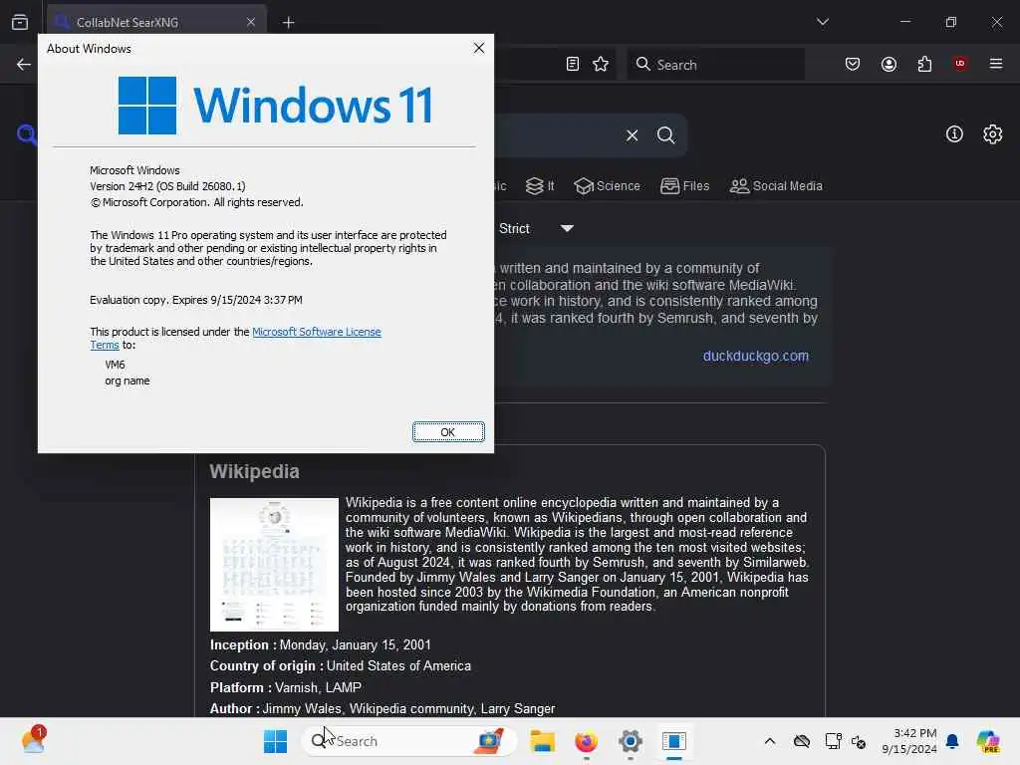Clear the SearXNG search query
Screen dimensions: 1020x765
click(632, 135)
